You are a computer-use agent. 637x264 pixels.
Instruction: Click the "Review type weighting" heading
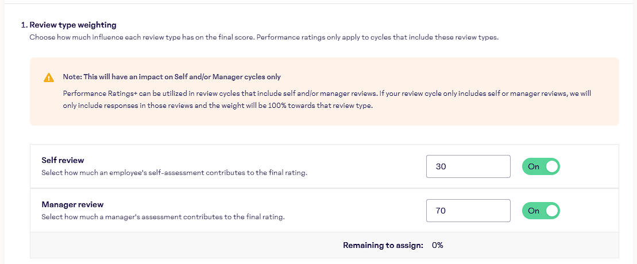click(72, 25)
